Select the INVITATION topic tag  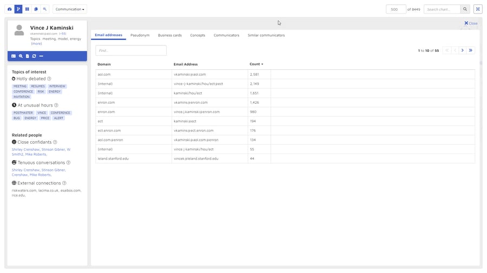coord(22,97)
